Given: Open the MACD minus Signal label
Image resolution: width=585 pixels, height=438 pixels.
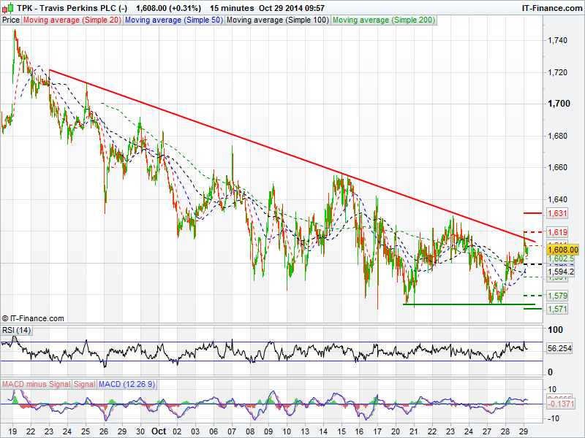Looking at the screenshot, I should click(x=36, y=383).
